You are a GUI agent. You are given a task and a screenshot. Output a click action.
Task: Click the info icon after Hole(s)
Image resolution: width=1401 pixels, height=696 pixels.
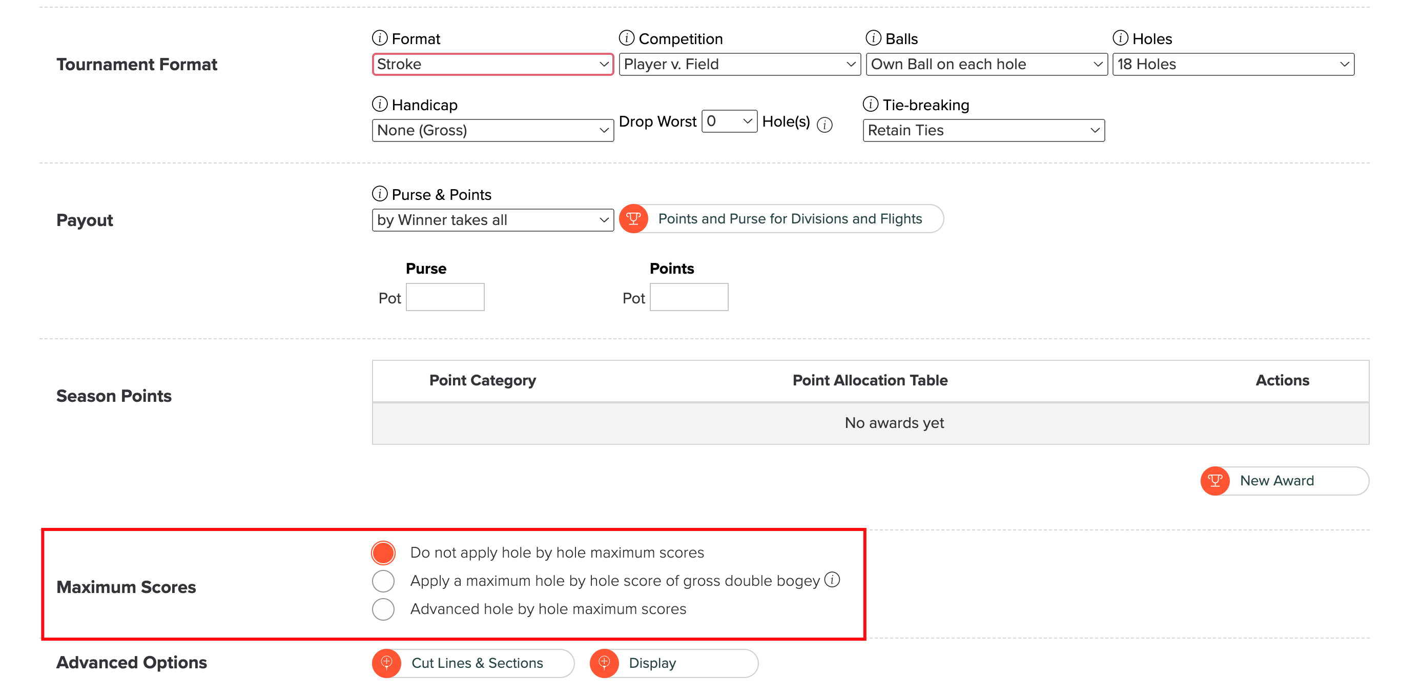[x=825, y=125]
